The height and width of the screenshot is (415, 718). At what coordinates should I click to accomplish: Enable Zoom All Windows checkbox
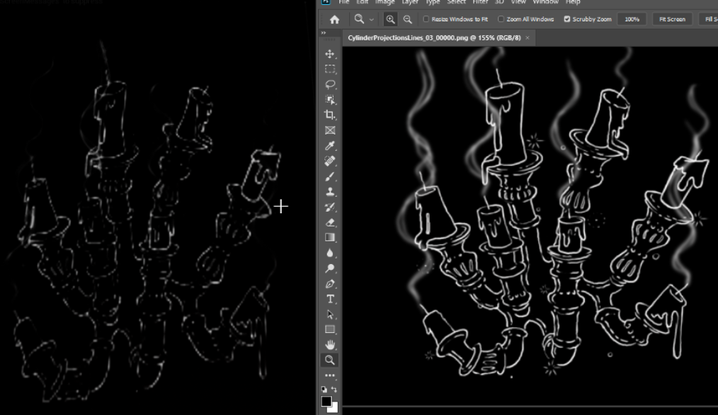(x=501, y=19)
